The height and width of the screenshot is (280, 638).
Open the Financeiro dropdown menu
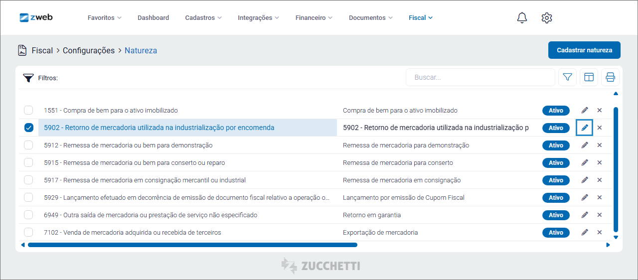(x=314, y=18)
